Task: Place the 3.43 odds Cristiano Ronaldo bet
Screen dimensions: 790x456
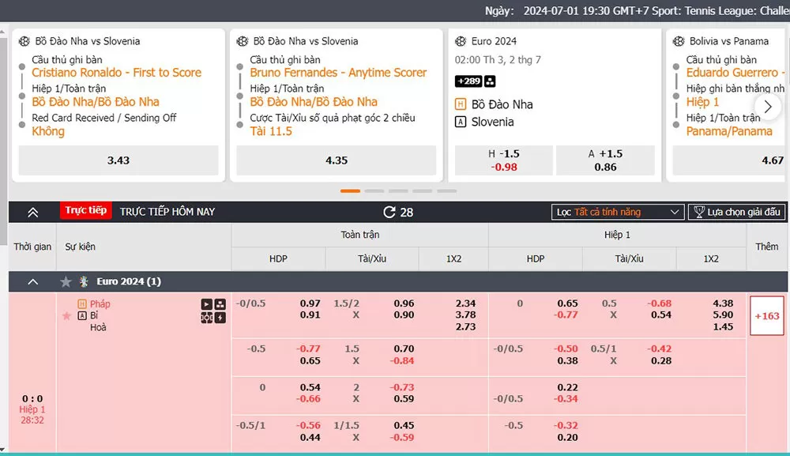Action: coord(118,160)
